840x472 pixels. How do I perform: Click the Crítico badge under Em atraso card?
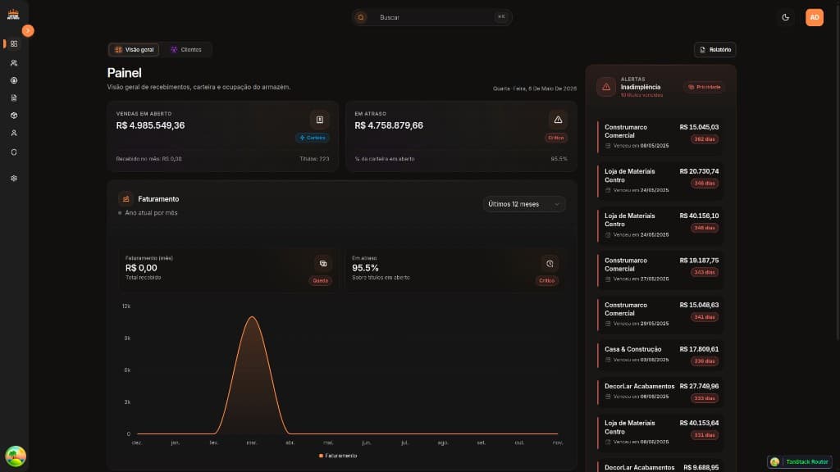coord(555,138)
